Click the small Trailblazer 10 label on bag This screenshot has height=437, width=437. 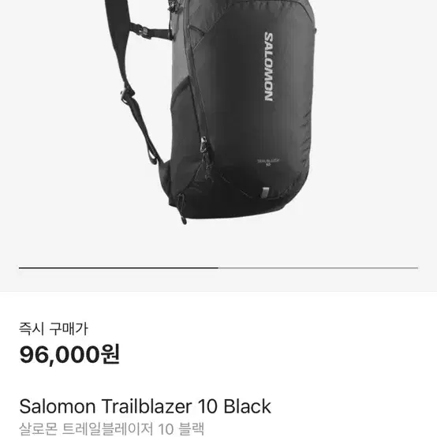[268, 162]
